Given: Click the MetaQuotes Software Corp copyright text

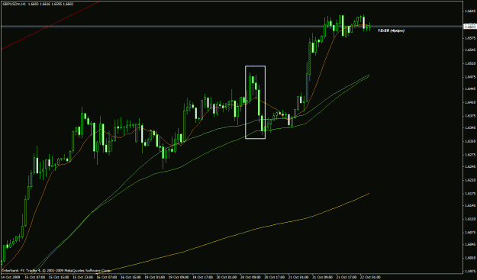Looking at the screenshot, I should [56, 270].
